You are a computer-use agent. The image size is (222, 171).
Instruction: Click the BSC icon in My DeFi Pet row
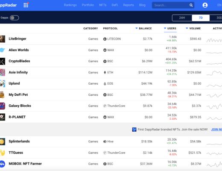click(x=105, y=95)
